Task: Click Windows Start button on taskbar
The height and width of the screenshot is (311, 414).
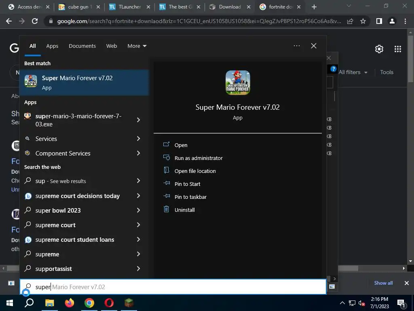Action: pyautogui.click(x=10, y=303)
